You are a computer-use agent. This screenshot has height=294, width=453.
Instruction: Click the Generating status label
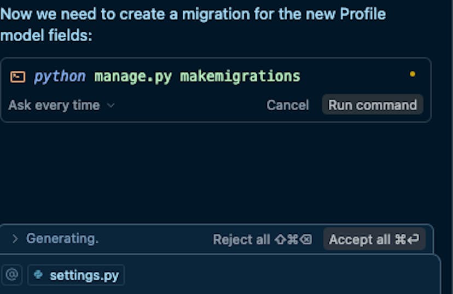(62, 239)
